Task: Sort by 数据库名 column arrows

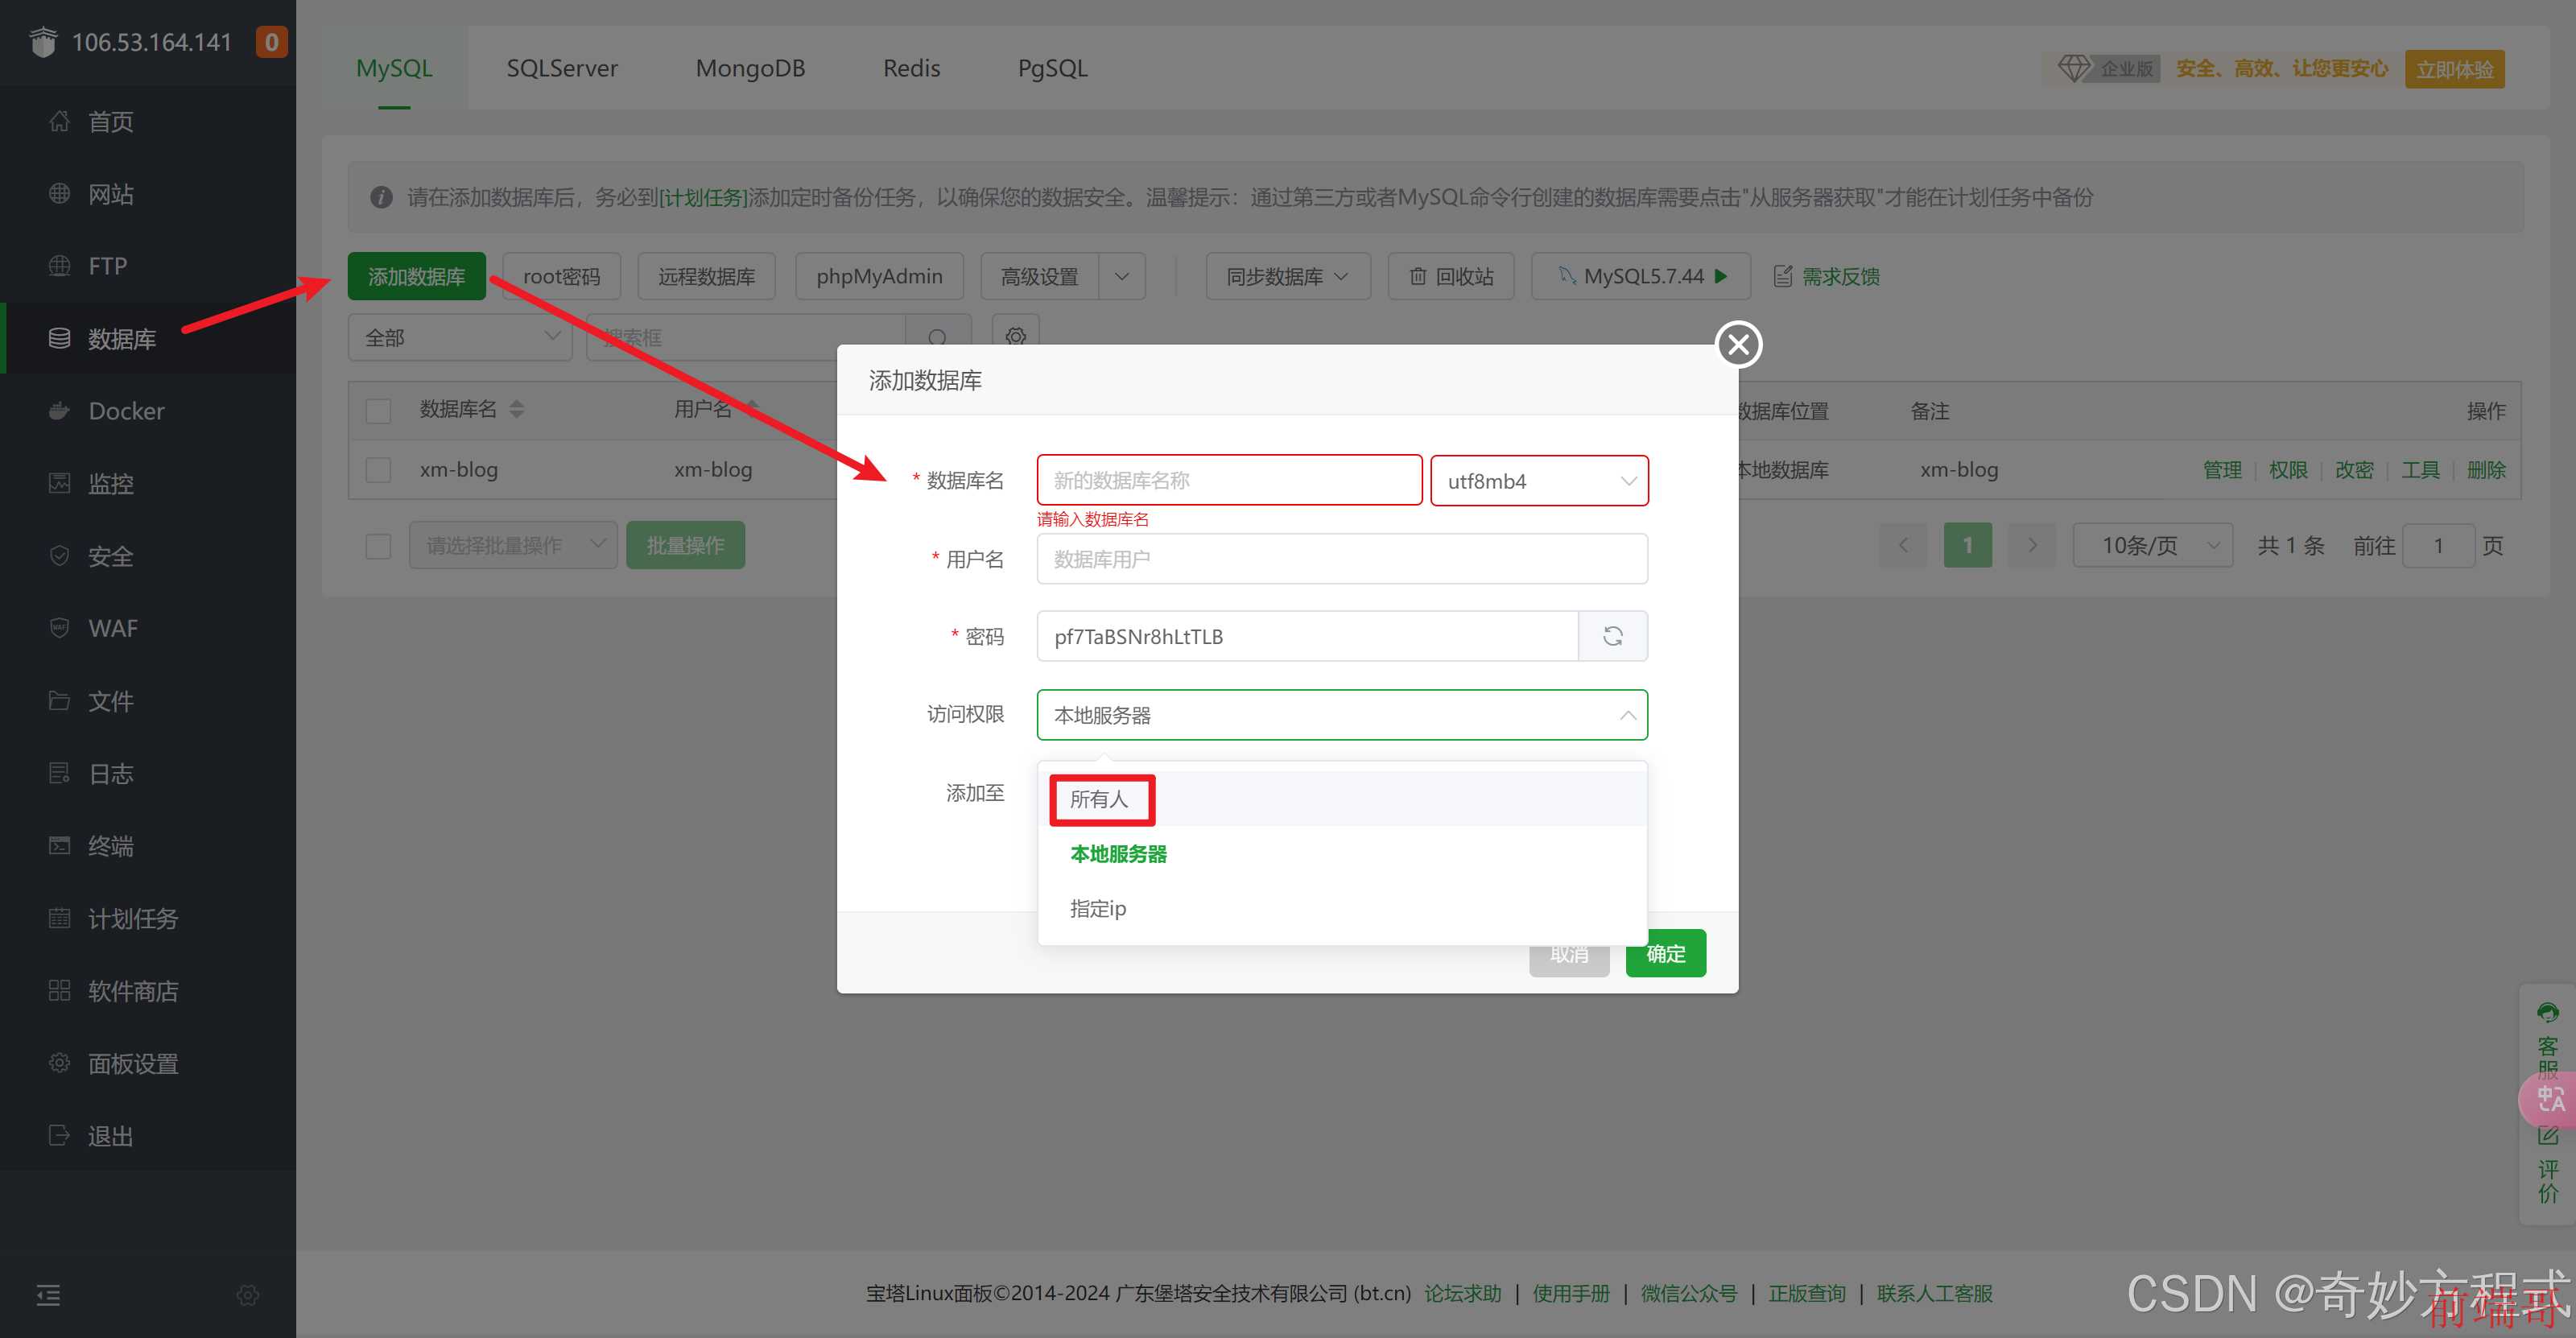Action: tap(517, 409)
